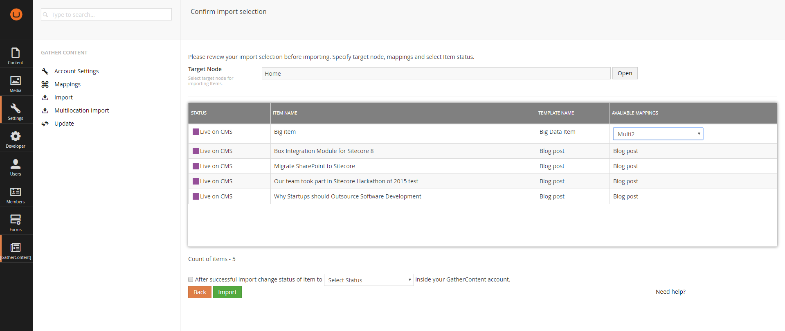Click the wrench icon beside Account Settings
The width and height of the screenshot is (785, 331).
45,71
